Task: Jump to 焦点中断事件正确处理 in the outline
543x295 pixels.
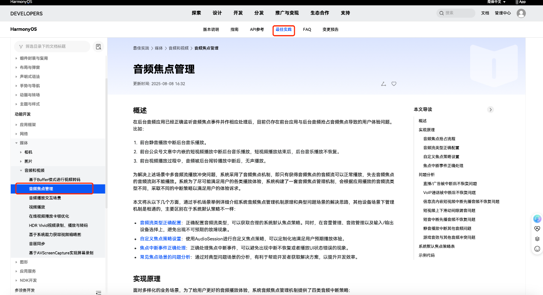Action: (443, 166)
